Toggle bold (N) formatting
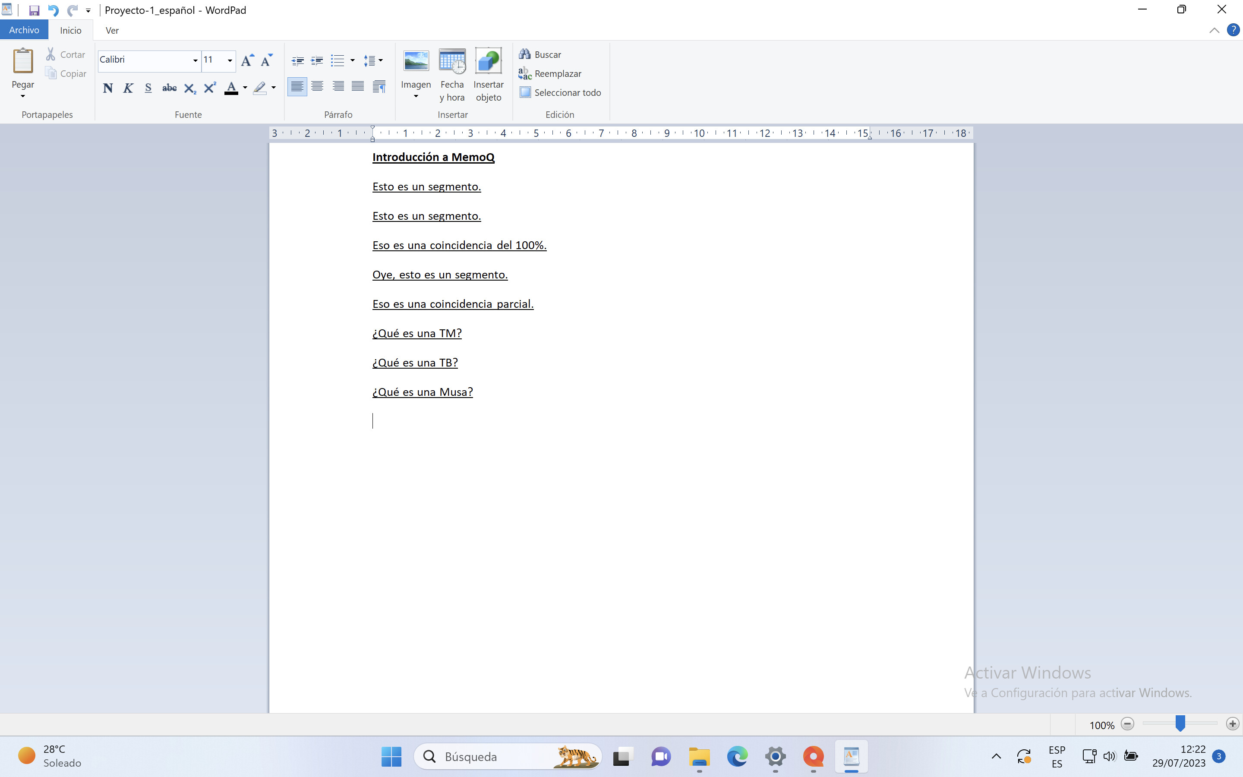This screenshot has height=777, width=1243. coord(107,88)
